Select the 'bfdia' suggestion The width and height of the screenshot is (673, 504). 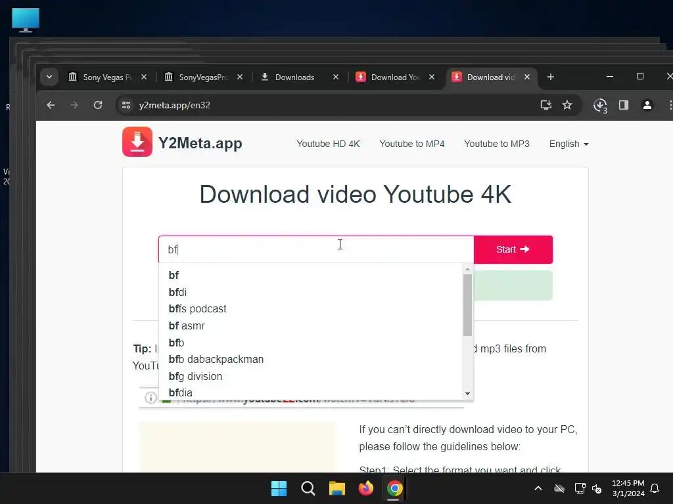coord(311,392)
